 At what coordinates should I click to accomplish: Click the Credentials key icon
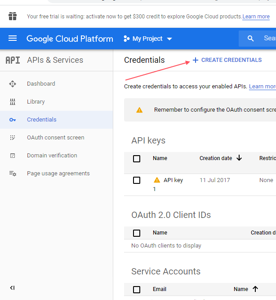tap(13, 120)
